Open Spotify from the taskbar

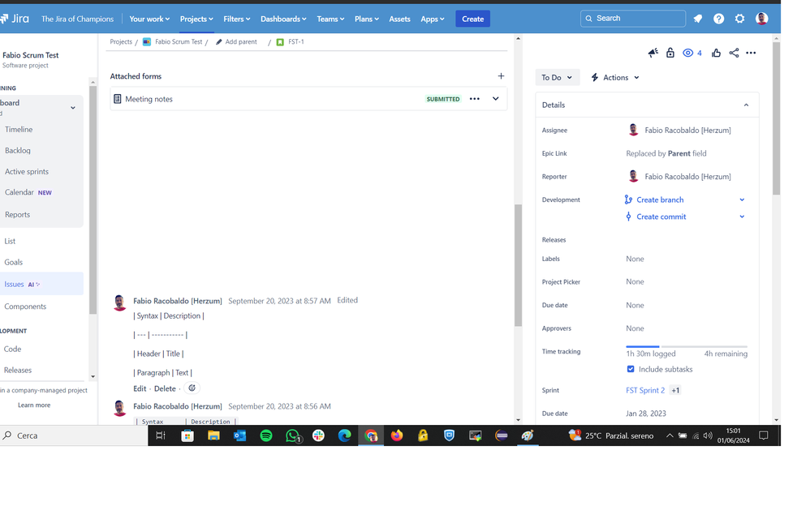click(266, 435)
